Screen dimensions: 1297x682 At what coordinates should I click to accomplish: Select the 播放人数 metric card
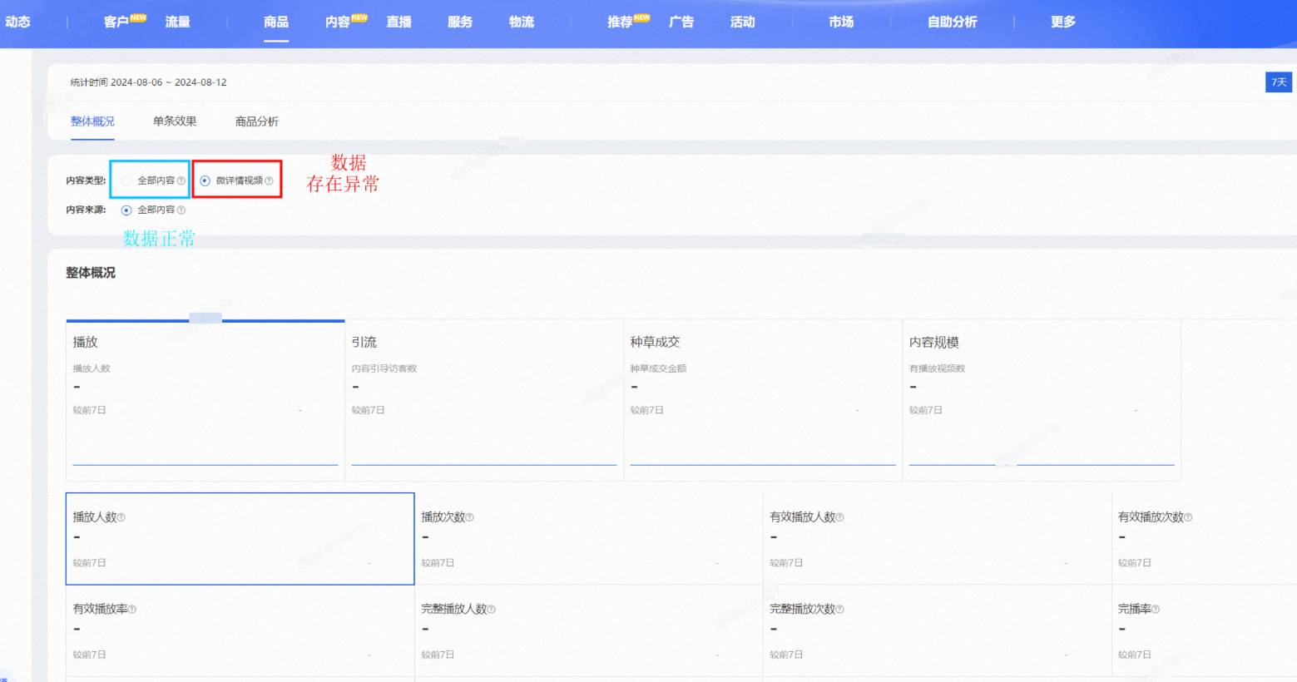click(x=240, y=539)
